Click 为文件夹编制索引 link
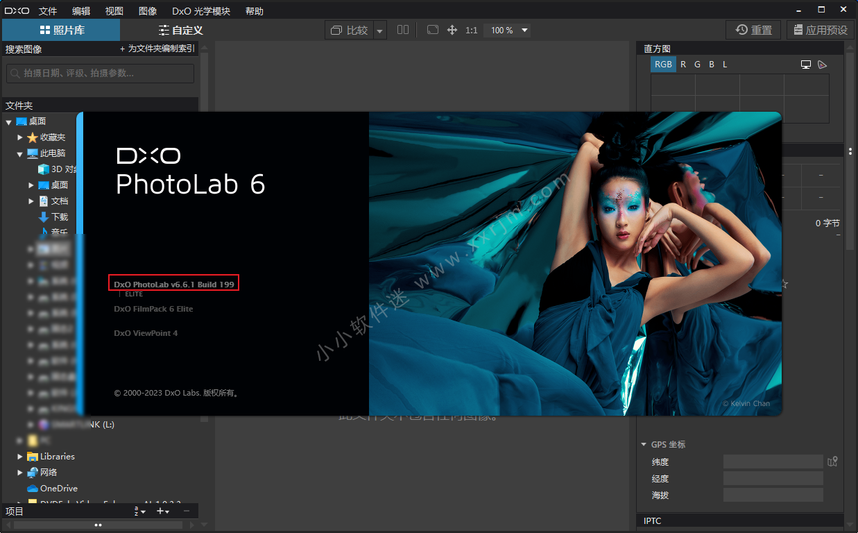 (x=157, y=49)
